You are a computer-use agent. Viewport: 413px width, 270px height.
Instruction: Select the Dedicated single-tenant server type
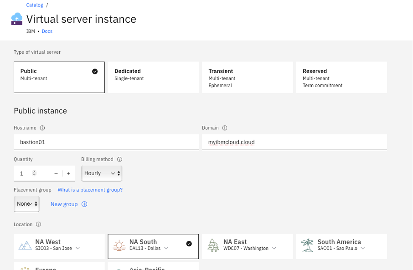[153, 77]
